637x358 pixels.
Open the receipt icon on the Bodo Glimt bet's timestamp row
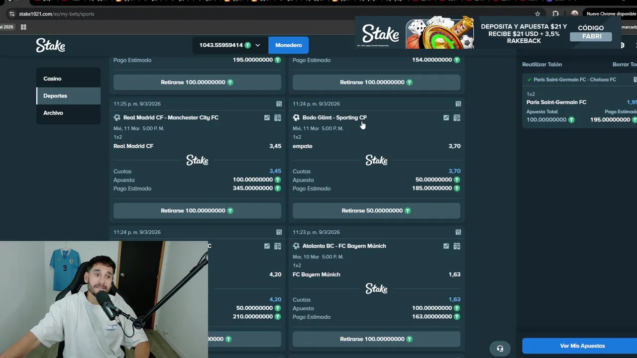point(458,104)
